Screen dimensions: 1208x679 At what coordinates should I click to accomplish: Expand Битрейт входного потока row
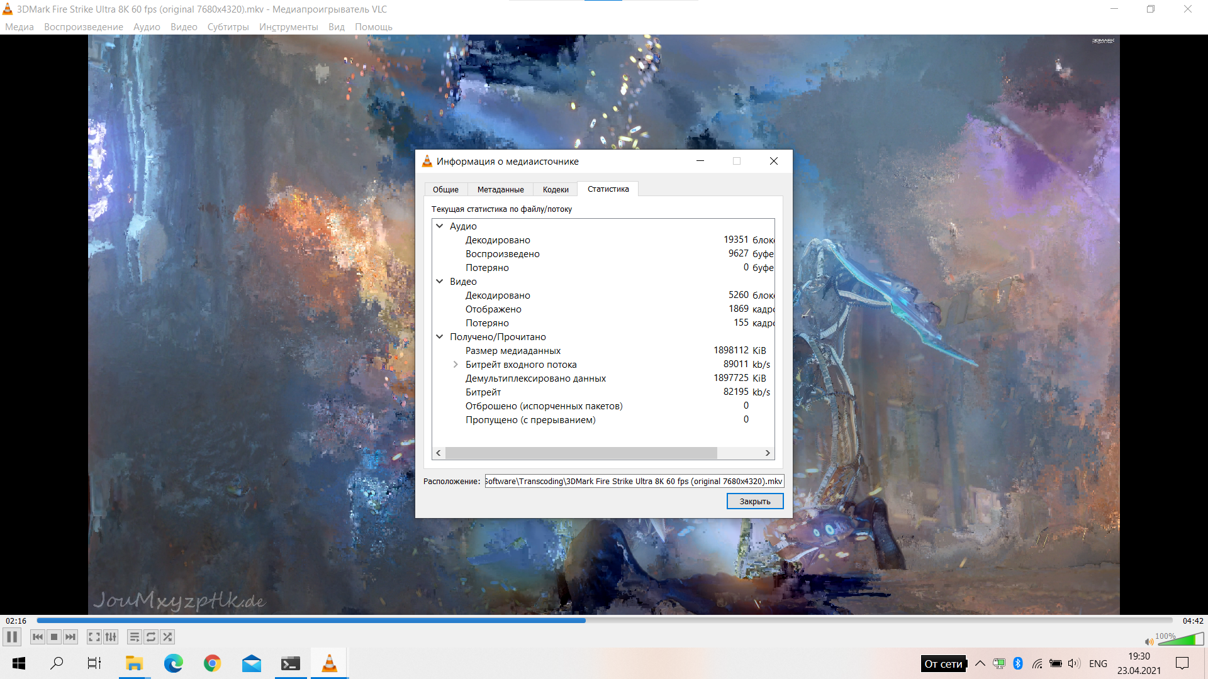click(x=456, y=365)
